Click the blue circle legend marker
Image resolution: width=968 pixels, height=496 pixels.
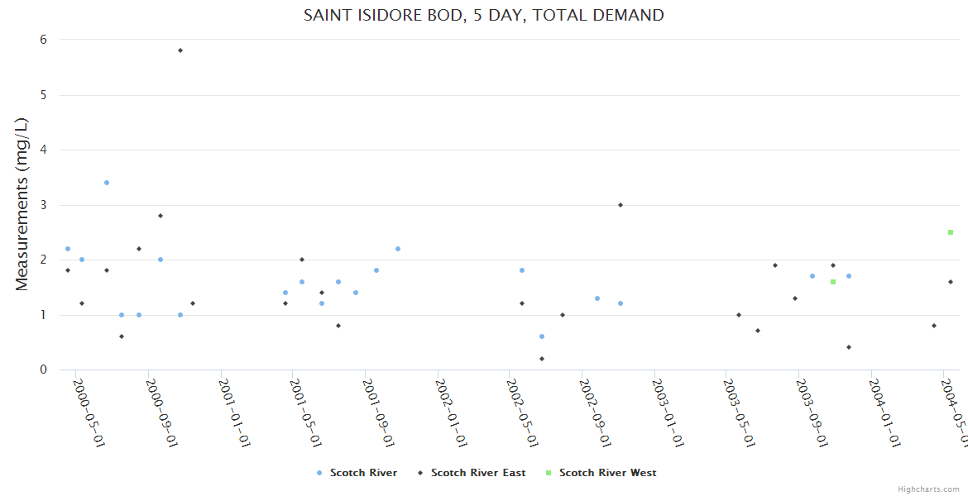pyautogui.click(x=319, y=473)
